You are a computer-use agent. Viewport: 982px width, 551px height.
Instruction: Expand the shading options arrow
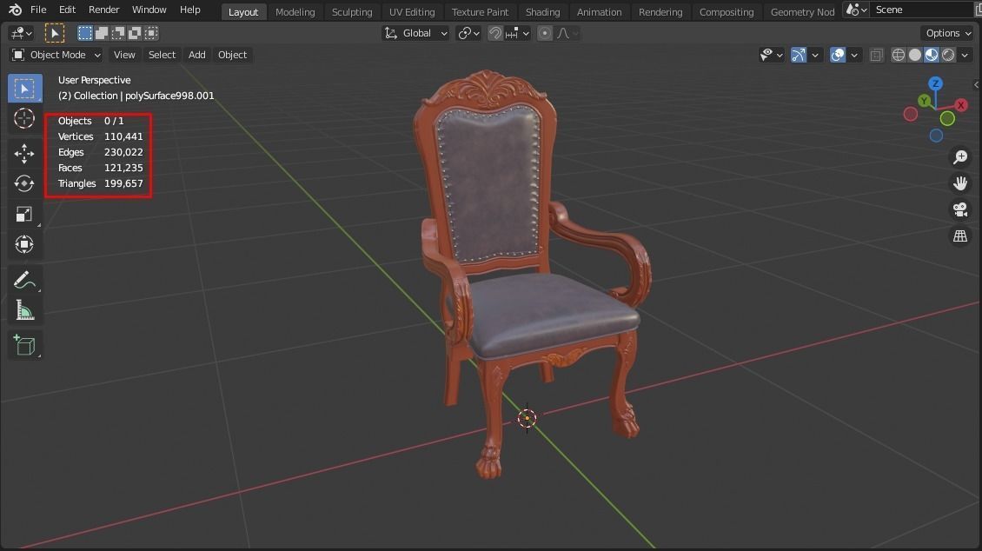pos(965,55)
